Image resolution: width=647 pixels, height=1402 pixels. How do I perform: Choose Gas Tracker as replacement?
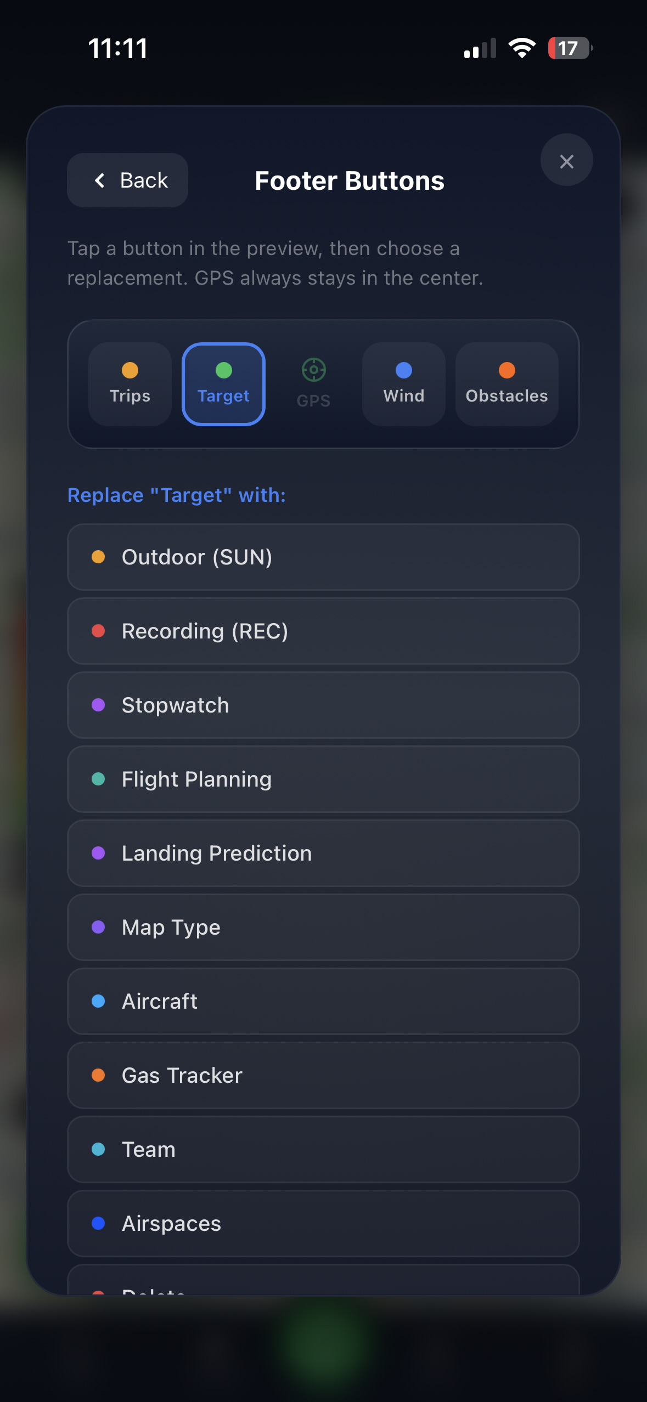pyautogui.click(x=323, y=1075)
